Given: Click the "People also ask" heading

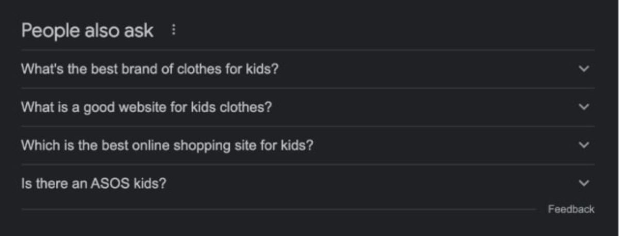Looking at the screenshot, I should 87,31.
